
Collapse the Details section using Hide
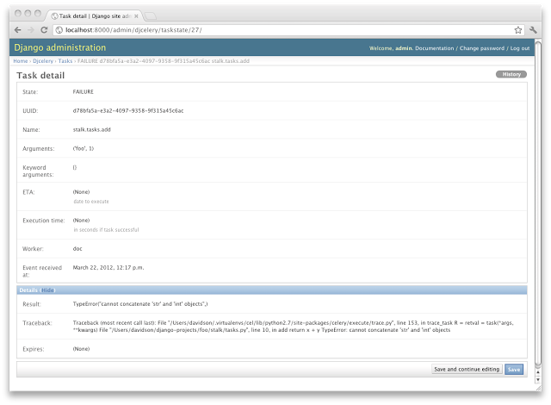coord(47,290)
